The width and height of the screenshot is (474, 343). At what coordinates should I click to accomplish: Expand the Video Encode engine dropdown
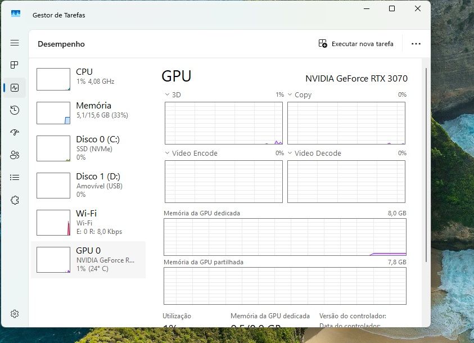tap(167, 153)
